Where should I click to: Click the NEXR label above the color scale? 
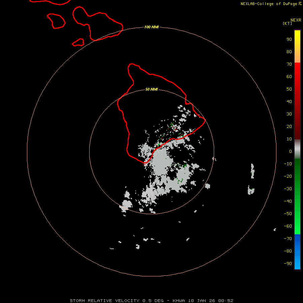point(296,20)
